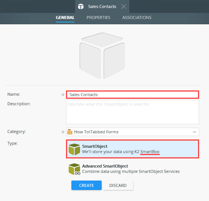Click the cube icon in Sales Contacts tab
This screenshot has width=209, height=201.
tap(81, 6)
